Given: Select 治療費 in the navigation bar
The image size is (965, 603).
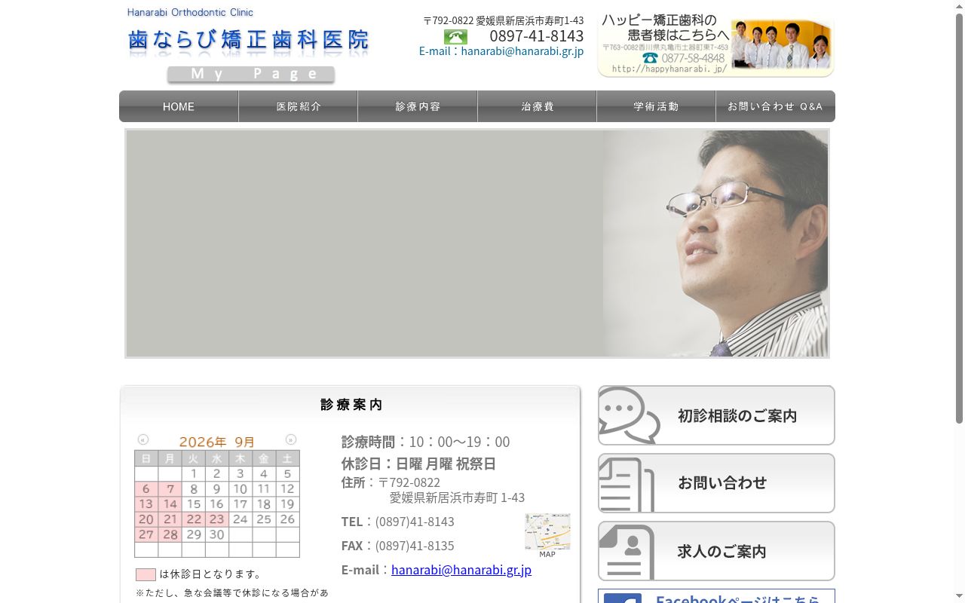Looking at the screenshot, I should click(x=538, y=106).
